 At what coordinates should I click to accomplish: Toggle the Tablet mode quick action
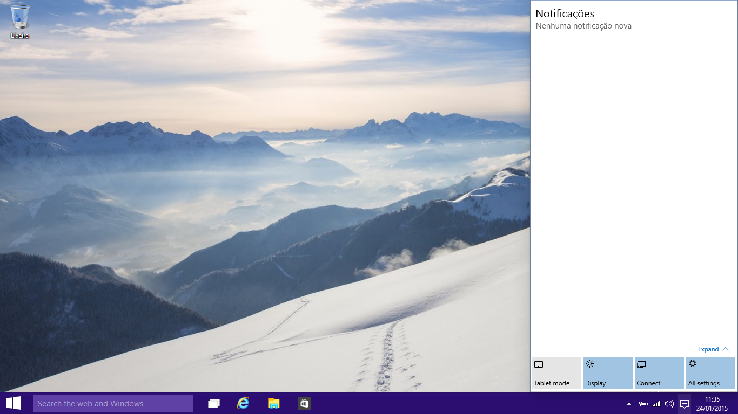pos(556,373)
